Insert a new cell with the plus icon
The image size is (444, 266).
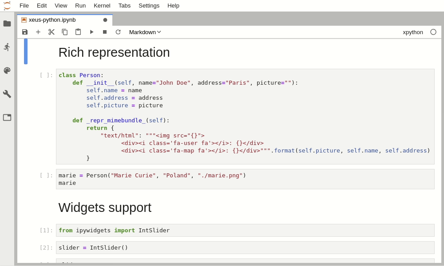[x=38, y=32]
